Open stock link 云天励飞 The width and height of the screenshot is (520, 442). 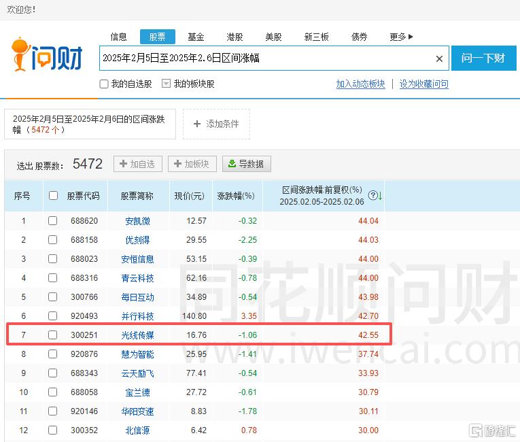pyautogui.click(x=137, y=373)
